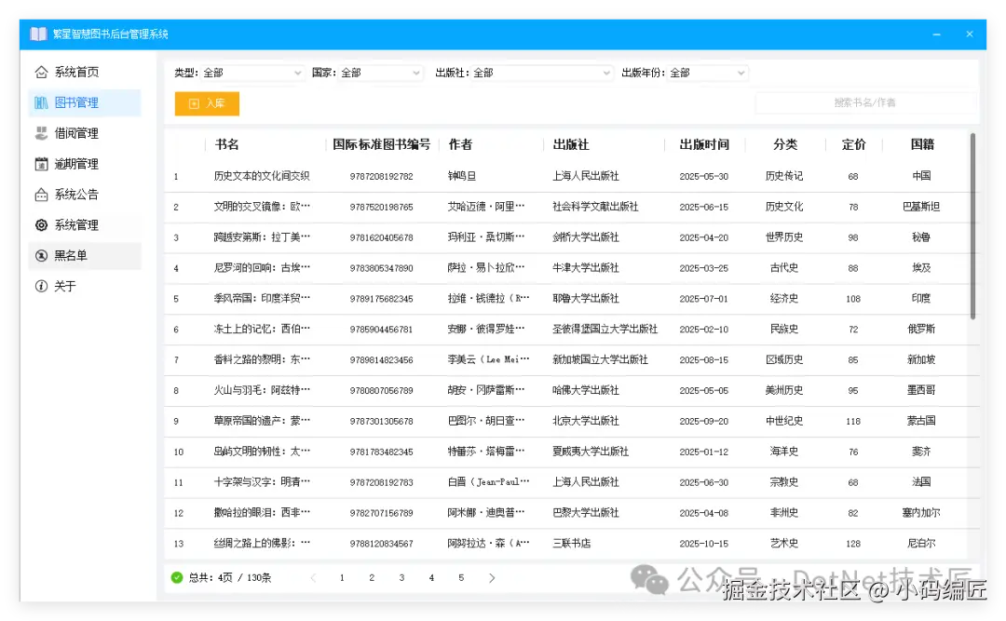Image resolution: width=1006 pixels, height=621 pixels.
Task: Click total count text 总共: 4页 / 130条
Action: tap(230, 578)
